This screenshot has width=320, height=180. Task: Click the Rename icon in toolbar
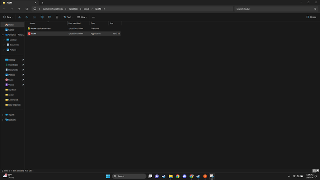coord(42,17)
